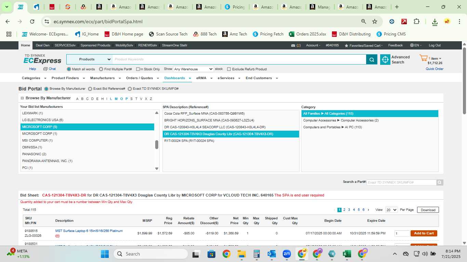Open Calculator from the taskbar
The height and width of the screenshot is (262, 467).
coord(257,254)
